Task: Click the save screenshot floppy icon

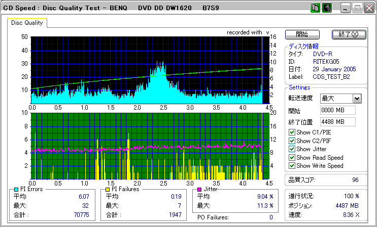Action: [327, 8]
